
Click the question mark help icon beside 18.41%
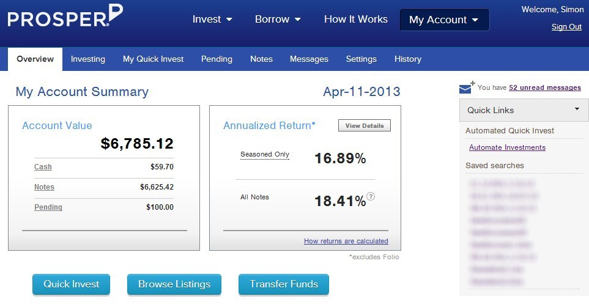(x=371, y=196)
